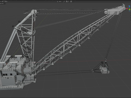Select the boom tip sheave housing
Viewport: 131px width, 98px height.
[115, 10]
